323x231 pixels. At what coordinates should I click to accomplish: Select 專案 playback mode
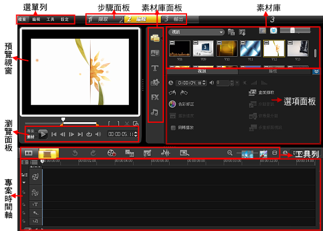[30, 131]
